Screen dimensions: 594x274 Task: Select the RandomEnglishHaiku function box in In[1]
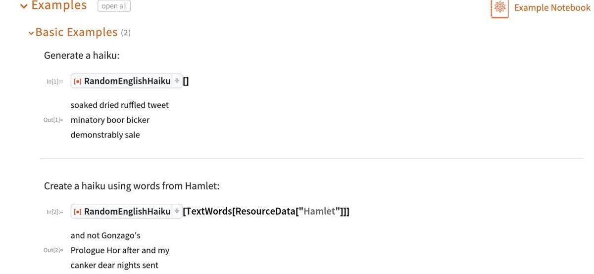click(x=127, y=81)
